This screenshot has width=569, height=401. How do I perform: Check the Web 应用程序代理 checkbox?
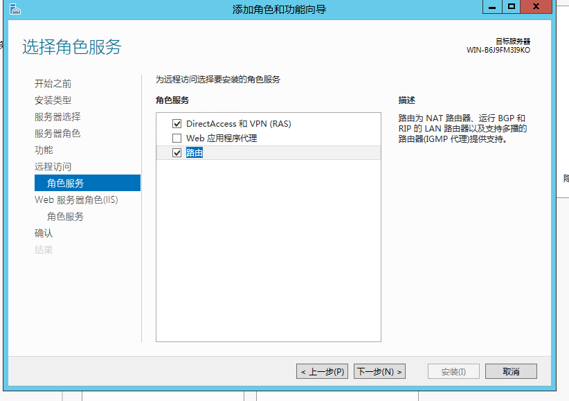click(177, 139)
